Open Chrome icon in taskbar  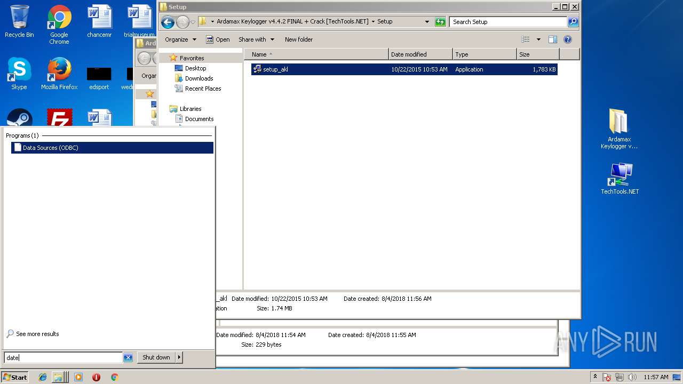click(114, 377)
